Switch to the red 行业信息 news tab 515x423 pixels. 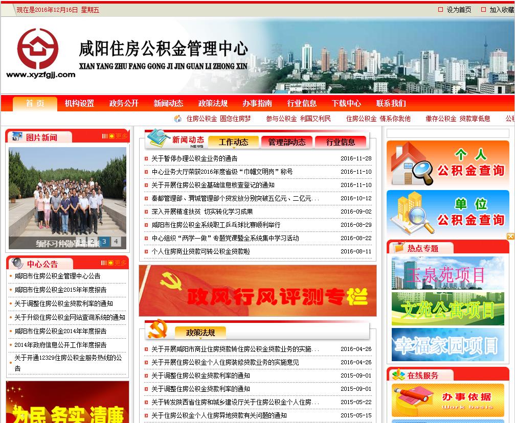click(341, 142)
